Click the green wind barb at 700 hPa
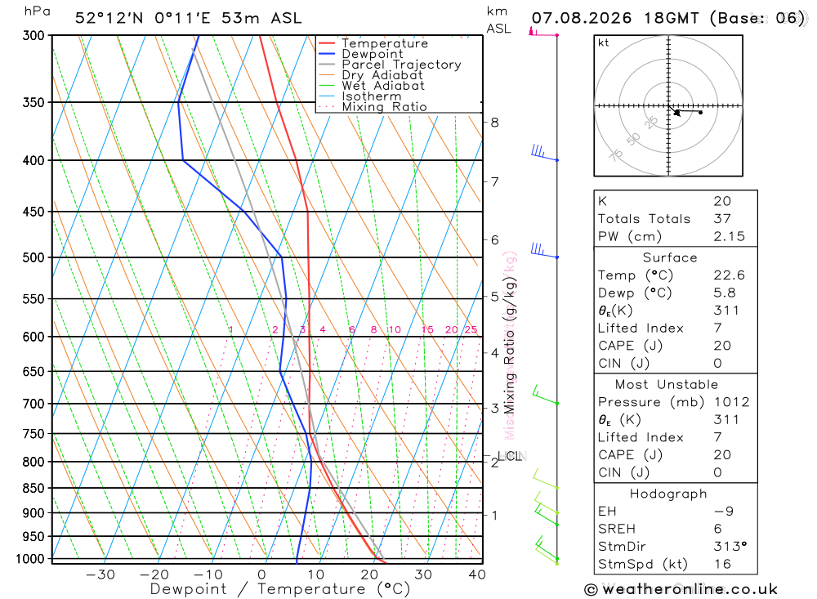This screenshot has width=817, height=599. [x=545, y=396]
